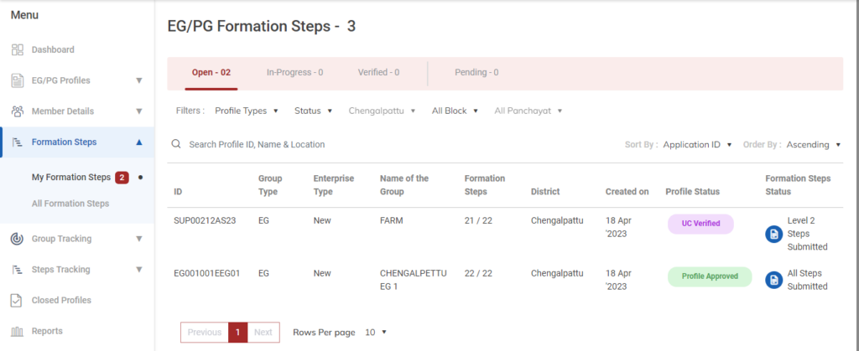Open the Profile Types filter dropdown
859x351 pixels.
245,111
